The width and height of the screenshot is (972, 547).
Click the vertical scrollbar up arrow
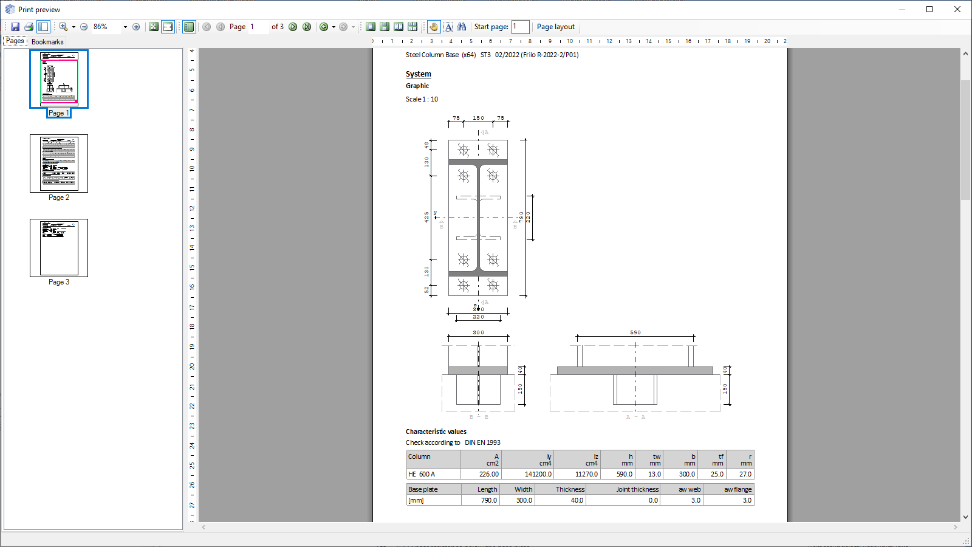click(x=965, y=53)
